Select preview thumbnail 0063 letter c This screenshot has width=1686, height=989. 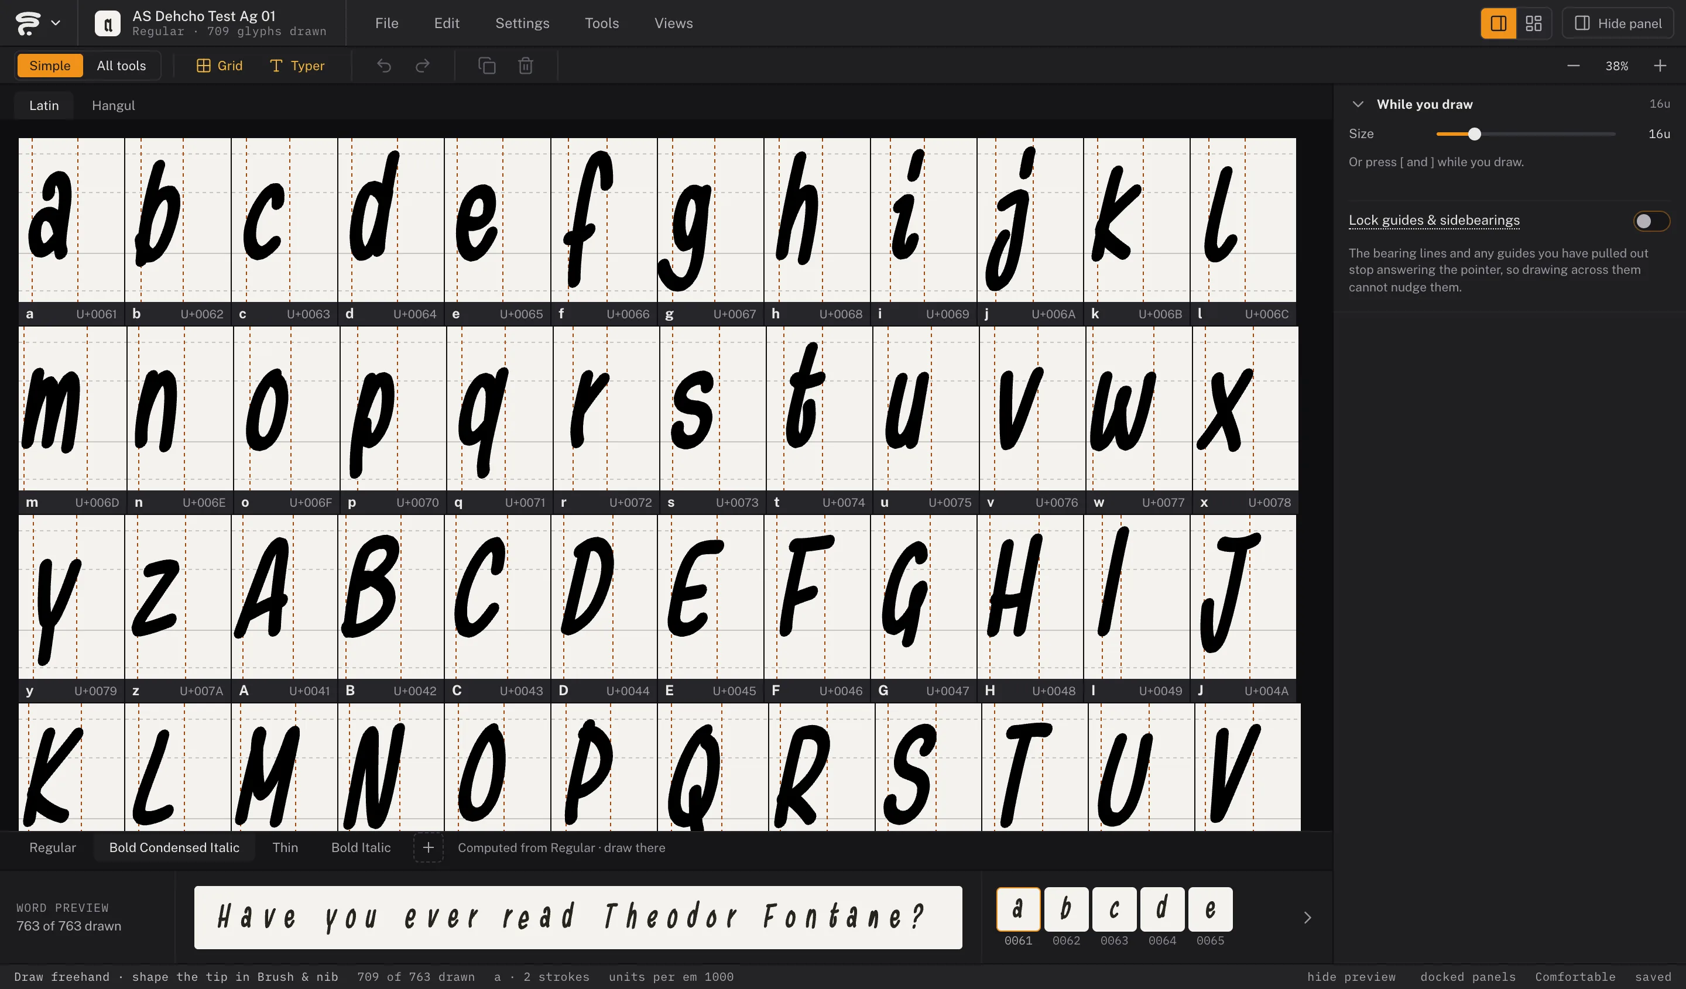click(1114, 909)
